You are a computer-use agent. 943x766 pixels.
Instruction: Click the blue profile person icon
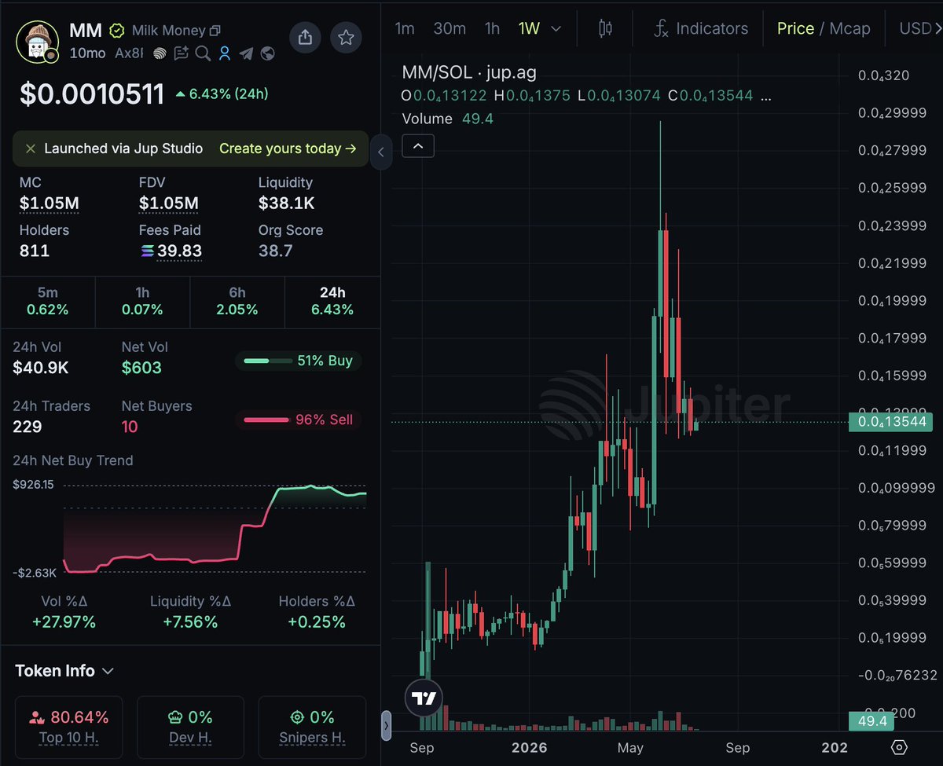(x=224, y=53)
